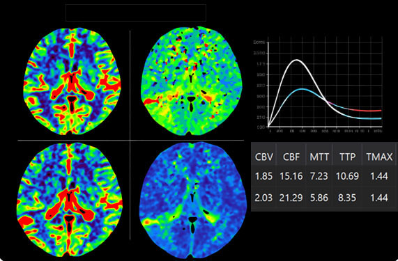Select the CBF value 21.29
Screen dimensions: 398x261
click(x=291, y=198)
